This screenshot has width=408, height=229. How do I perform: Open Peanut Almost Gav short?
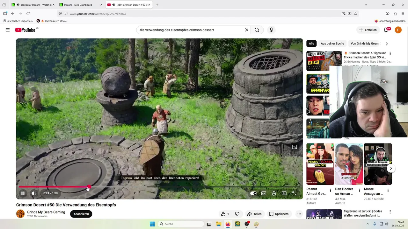320,164
